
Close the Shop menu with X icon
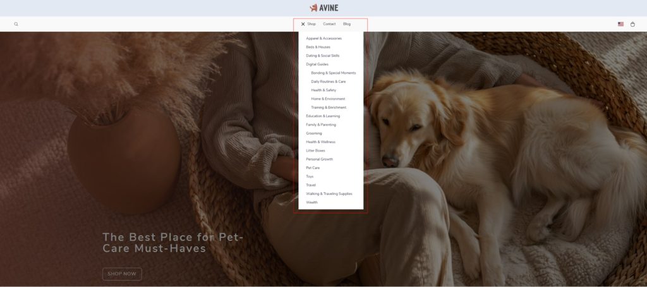pos(303,24)
